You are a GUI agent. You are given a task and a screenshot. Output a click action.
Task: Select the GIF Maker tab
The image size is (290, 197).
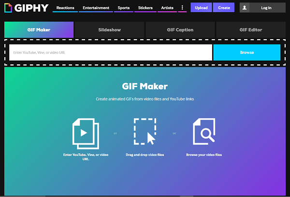[39, 30]
